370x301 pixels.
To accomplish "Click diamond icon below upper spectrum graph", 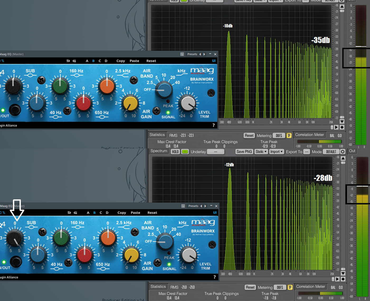I will pyautogui.click(x=342, y=127).
